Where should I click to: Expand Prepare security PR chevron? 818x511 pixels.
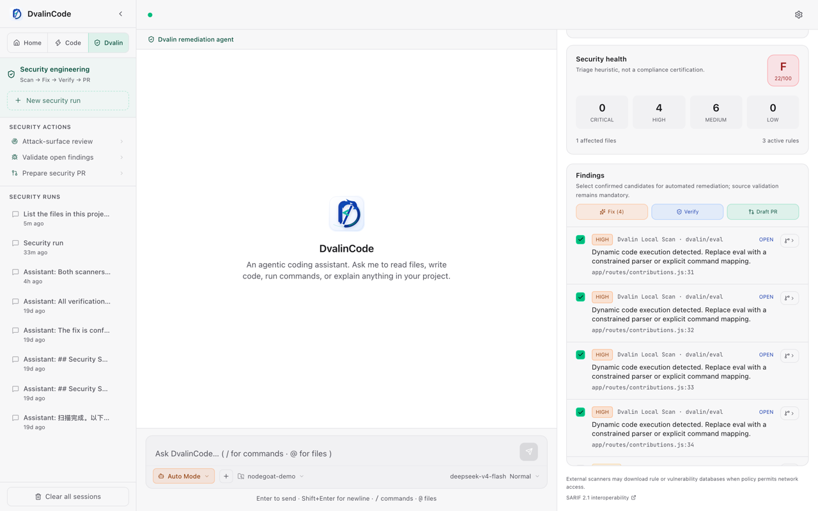click(121, 173)
